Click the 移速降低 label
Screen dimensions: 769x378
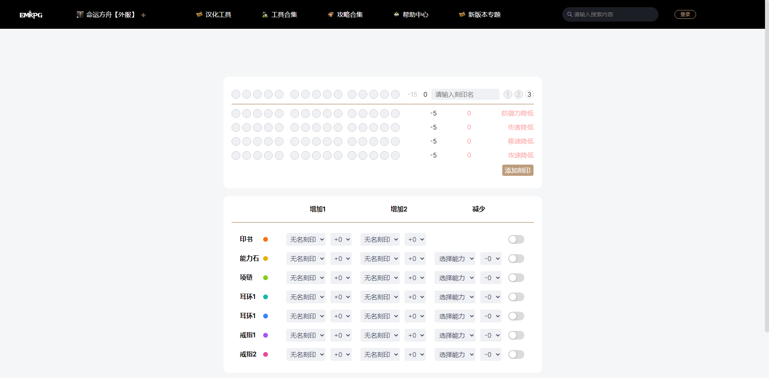tap(521, 141)
